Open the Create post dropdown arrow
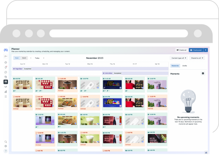The height and width of the screenshot is (158, 219). point(206,50)
